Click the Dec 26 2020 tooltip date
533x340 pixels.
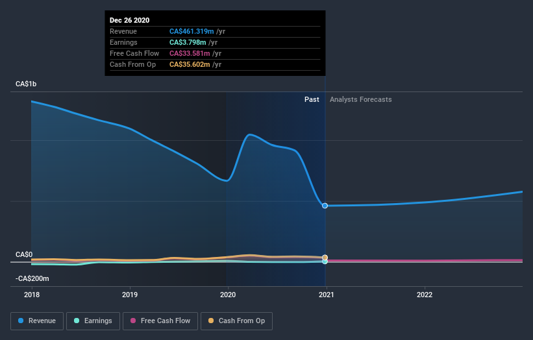coord(129,20)
